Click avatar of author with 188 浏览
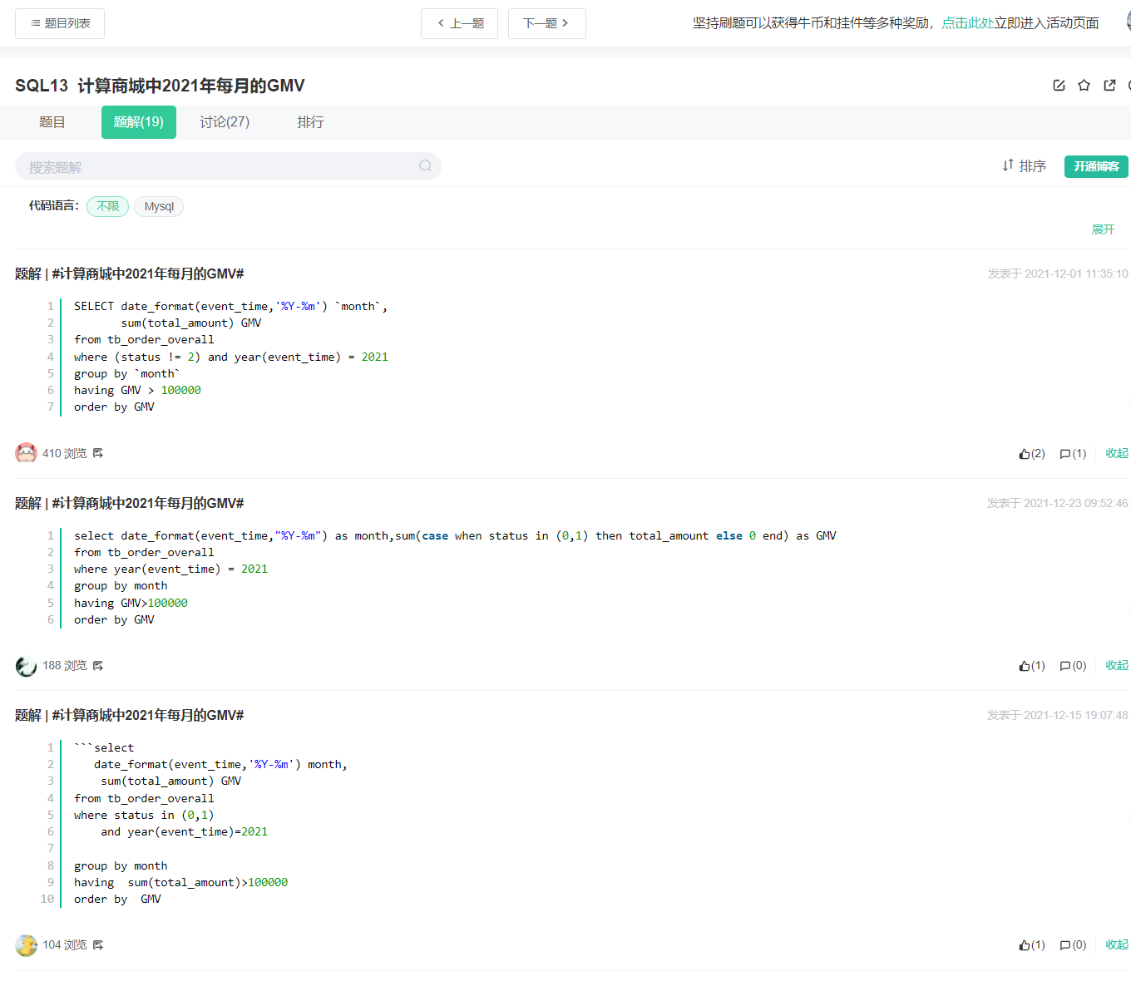Image resolution: width=1131 pixels, height=981 pixels. pos(26,666)
